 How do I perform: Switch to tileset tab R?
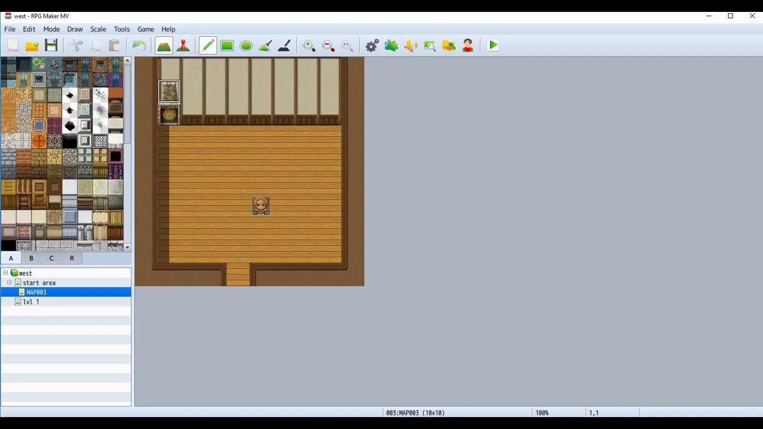point(72,258)
